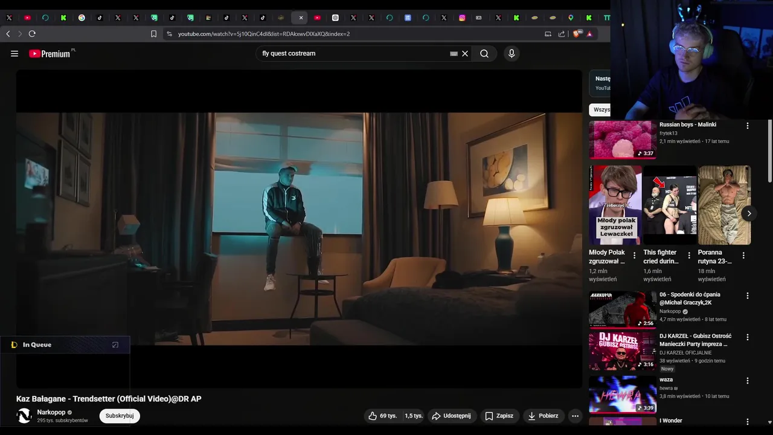The width and height of the screenshot is (773, 435).
Task: Click the In Queue label
Action: click(x=37, y=345)
